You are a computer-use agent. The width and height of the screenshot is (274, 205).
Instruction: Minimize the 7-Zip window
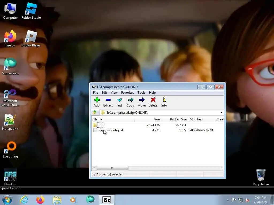pos(201,87)
